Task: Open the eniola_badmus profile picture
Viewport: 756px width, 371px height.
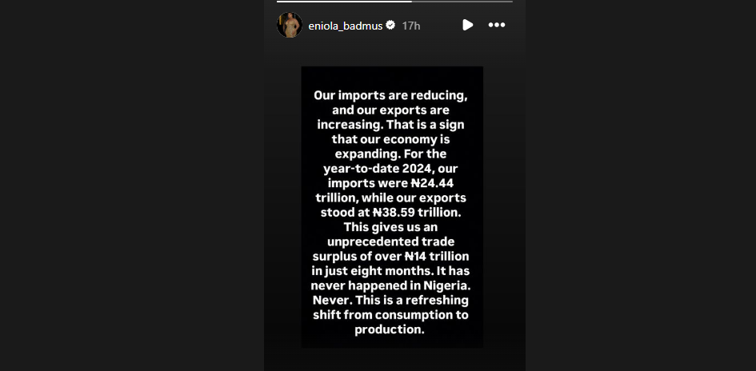Action: point(289,25)
